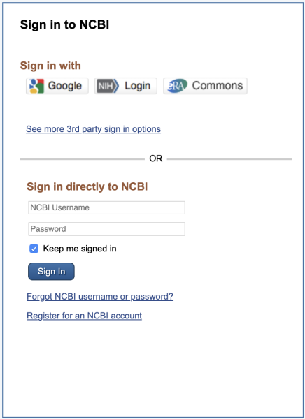Click the 'Keep me signed in' label text

[x=80, y=249]
